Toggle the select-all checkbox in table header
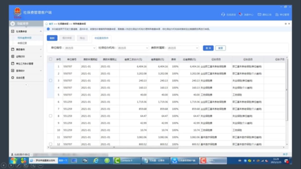The height and width of the screenshot is (169, 301). tap(50, 59)
